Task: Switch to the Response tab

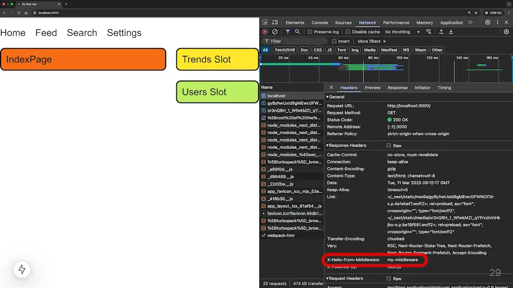Action: pyautogui.click(x=398, y=87)
